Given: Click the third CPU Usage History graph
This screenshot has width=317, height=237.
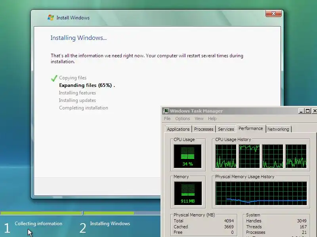Looking at the screenshot, I should pos(273,156).
